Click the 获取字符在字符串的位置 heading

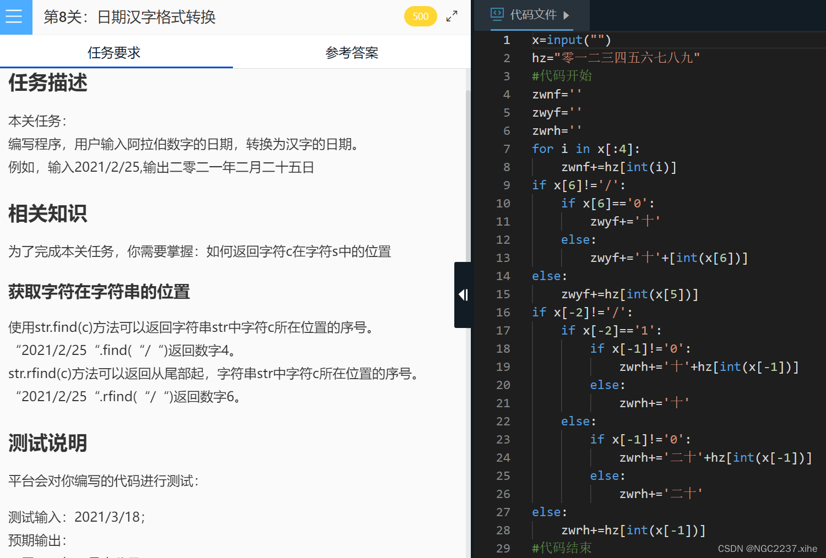99,292
